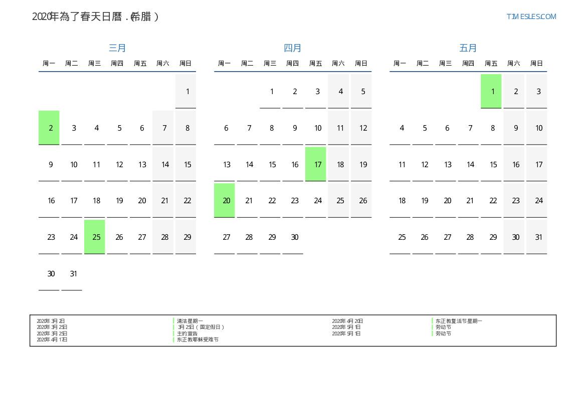Select May 25 in the 五月 calendar

pyautogui.click(x=400, y=237)
